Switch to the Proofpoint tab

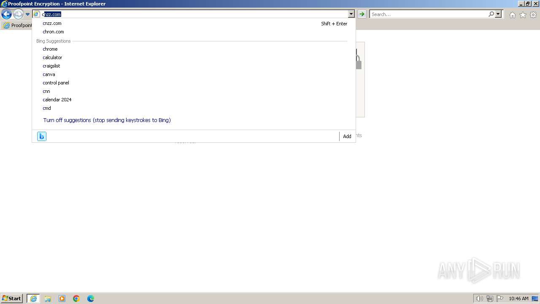click(17, 25)
